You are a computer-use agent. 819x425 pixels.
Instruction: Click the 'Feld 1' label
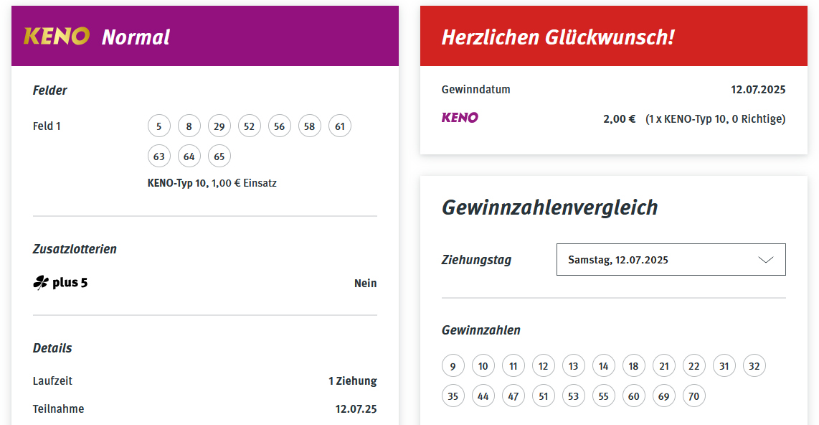click(47, 126)
